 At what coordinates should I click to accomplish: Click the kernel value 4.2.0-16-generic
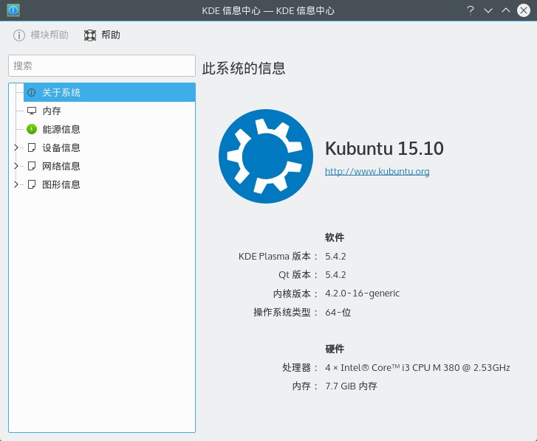[362, 294]
